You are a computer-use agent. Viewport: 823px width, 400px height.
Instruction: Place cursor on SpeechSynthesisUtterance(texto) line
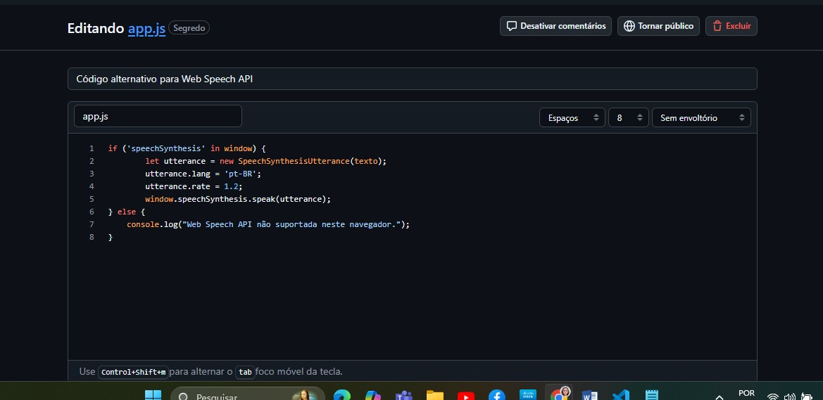pos(265,161)
